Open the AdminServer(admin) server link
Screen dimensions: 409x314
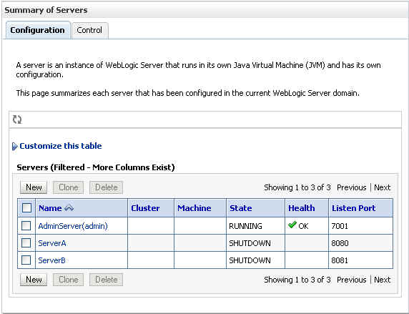(x=73, y=226)
